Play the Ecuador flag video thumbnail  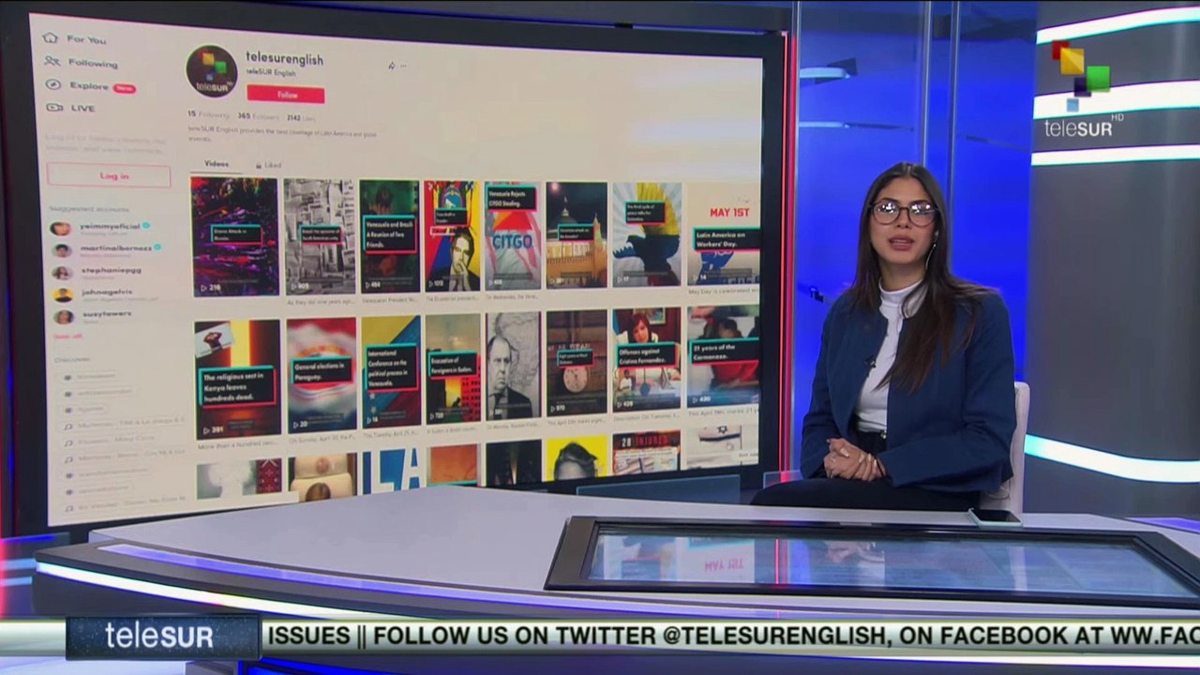point(452,236)
